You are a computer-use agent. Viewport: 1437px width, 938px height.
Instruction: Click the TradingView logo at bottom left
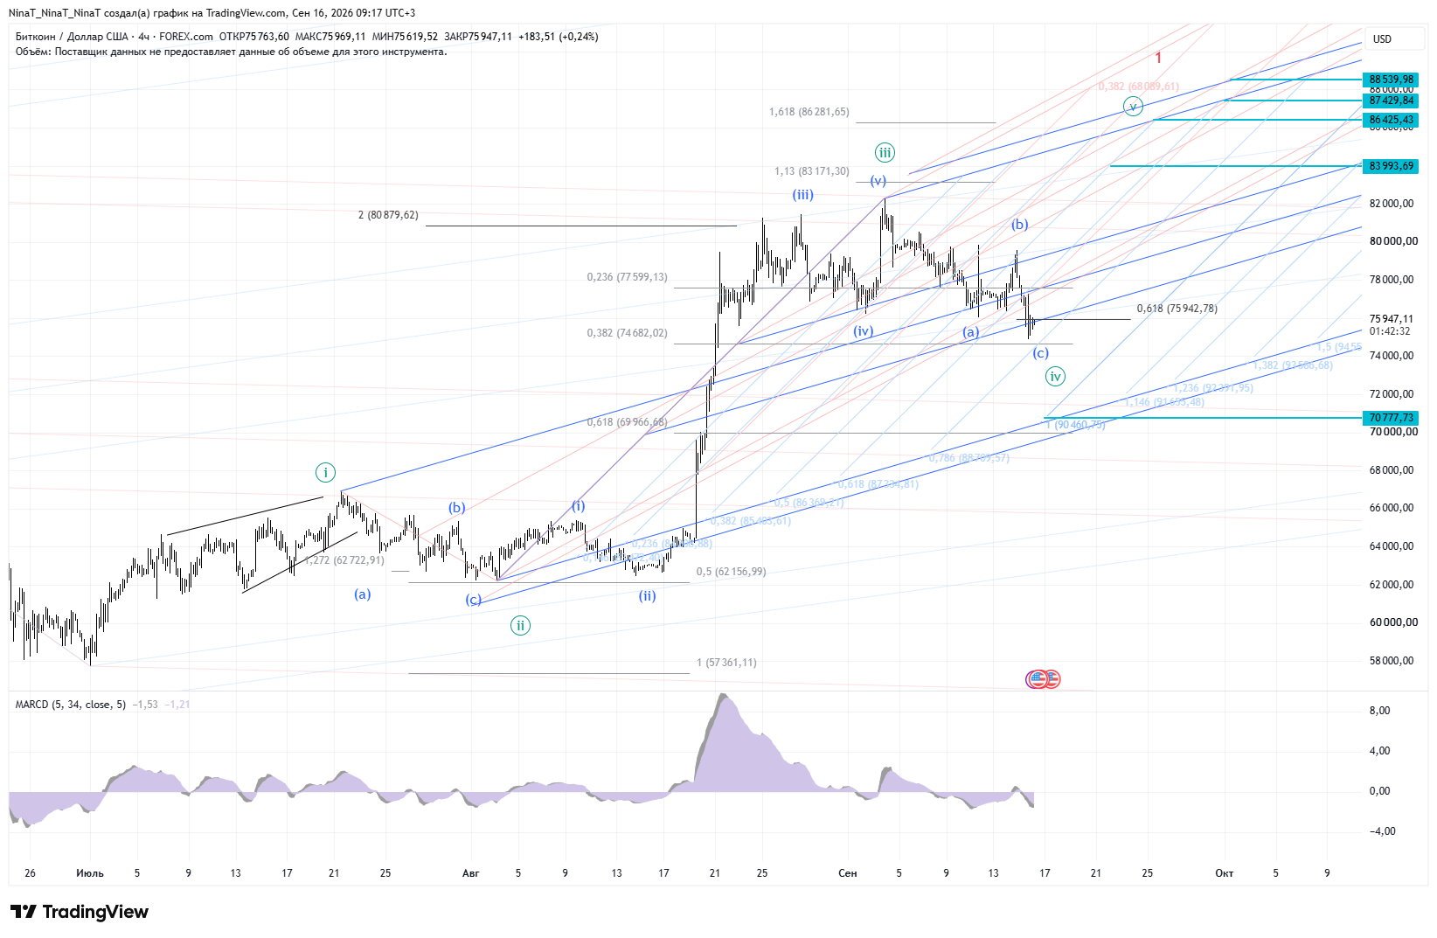pyautogui.click(x=80, y=912)
